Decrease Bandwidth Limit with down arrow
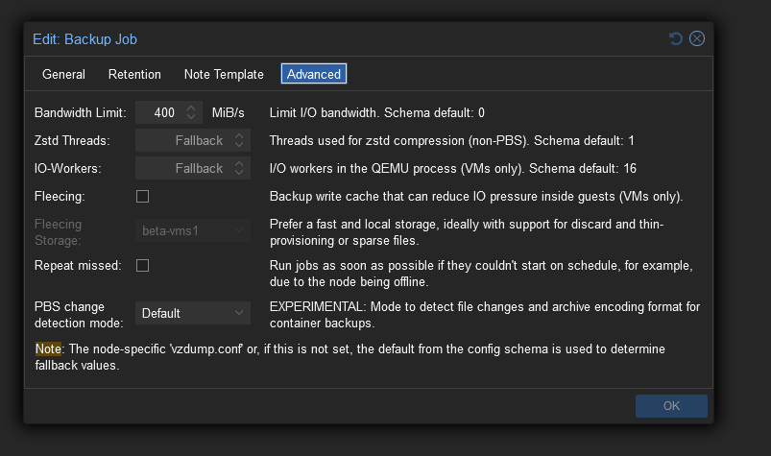Viewport: 771px width, 456px height. (191, 117)
